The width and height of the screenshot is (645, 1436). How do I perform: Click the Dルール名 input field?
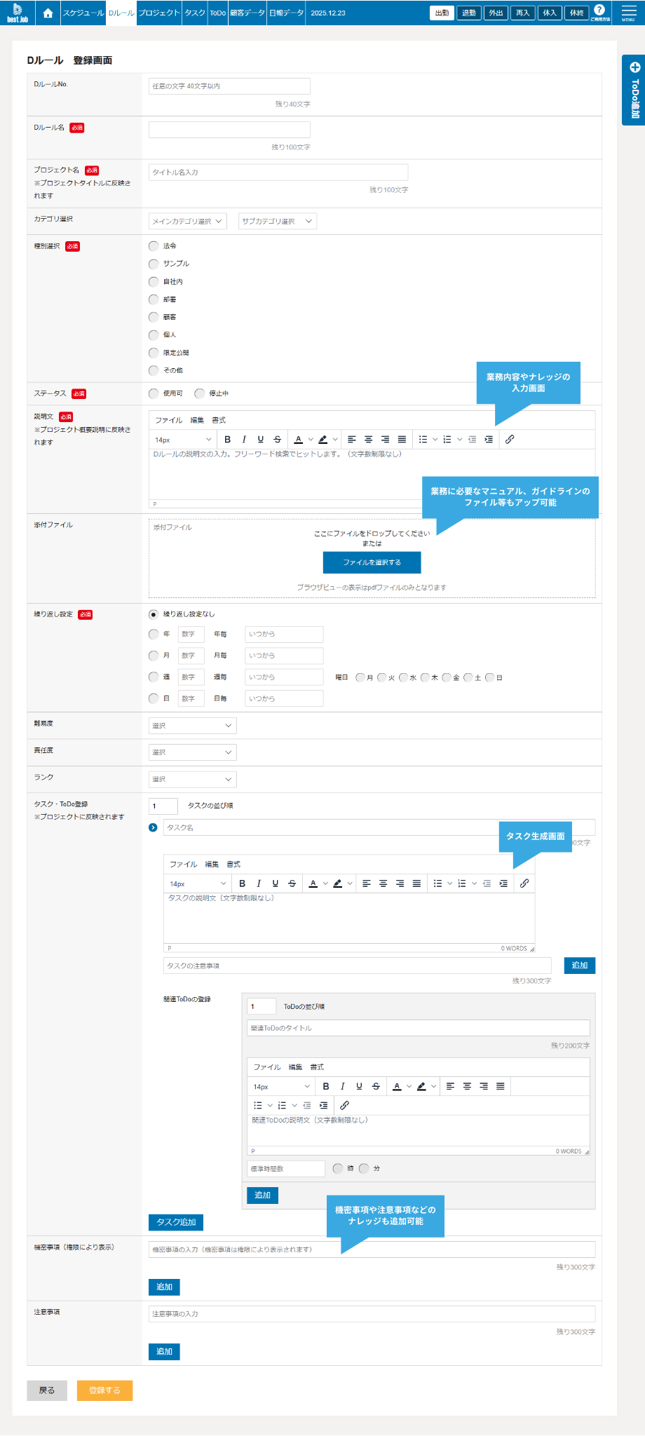229,130
